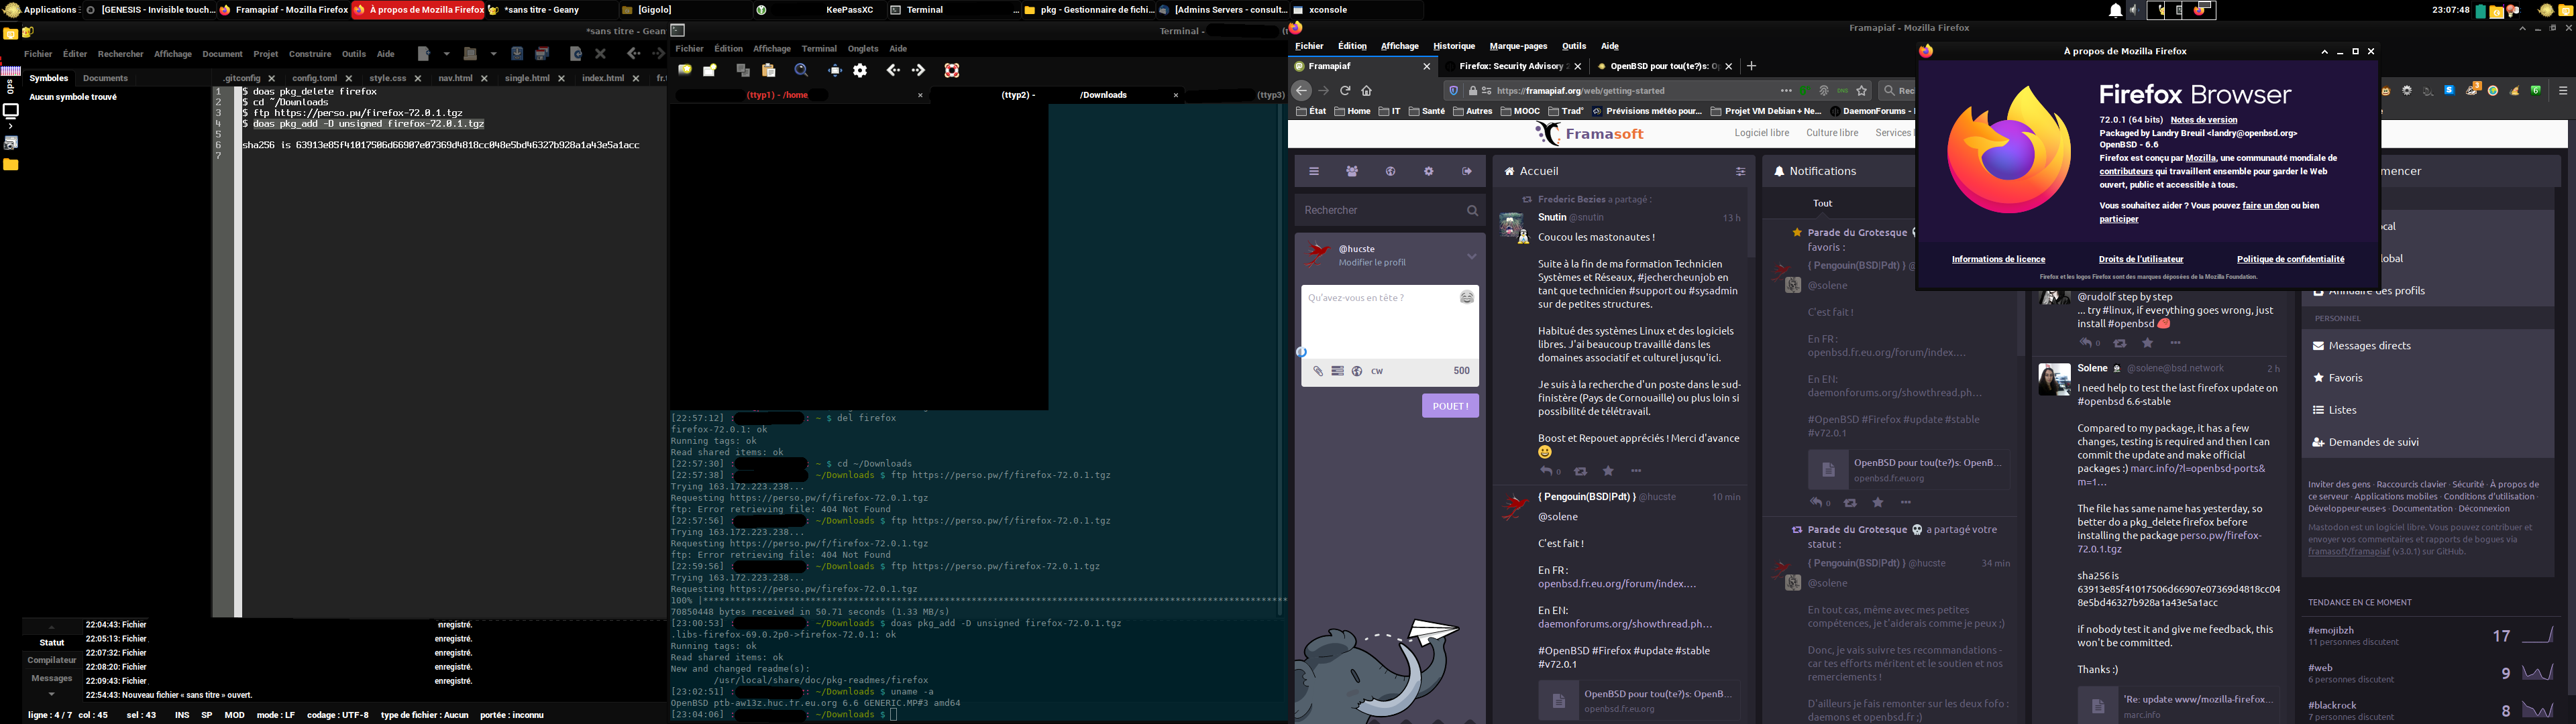Open Terminal Onglets menu
Screen dimensions: 2576x724
pyautogui.click(x=863, y=48)
